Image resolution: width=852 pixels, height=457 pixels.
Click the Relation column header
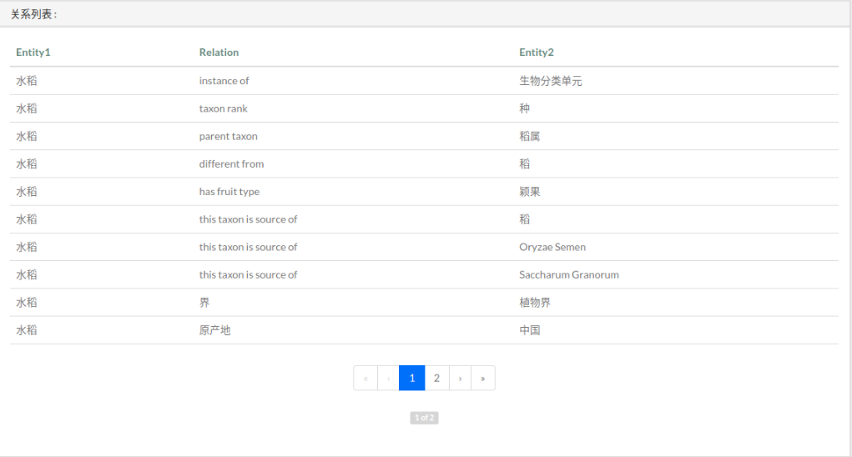click(219, 52)
